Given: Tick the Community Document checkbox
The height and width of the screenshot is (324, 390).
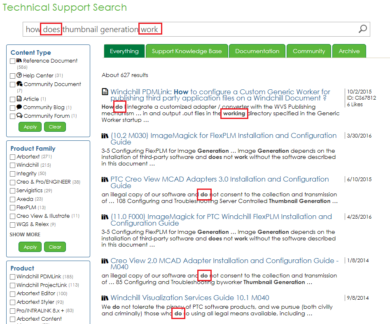Looking at the screenshot, I should click(12, 84).
